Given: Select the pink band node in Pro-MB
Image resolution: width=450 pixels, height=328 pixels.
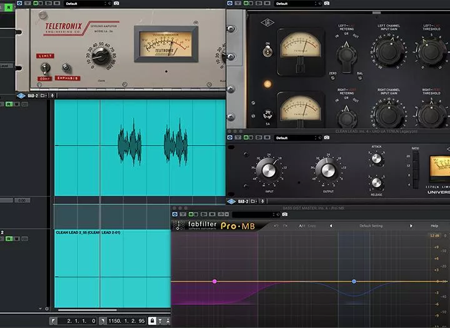Looking at the screenshot, I should tap(214, 282).
